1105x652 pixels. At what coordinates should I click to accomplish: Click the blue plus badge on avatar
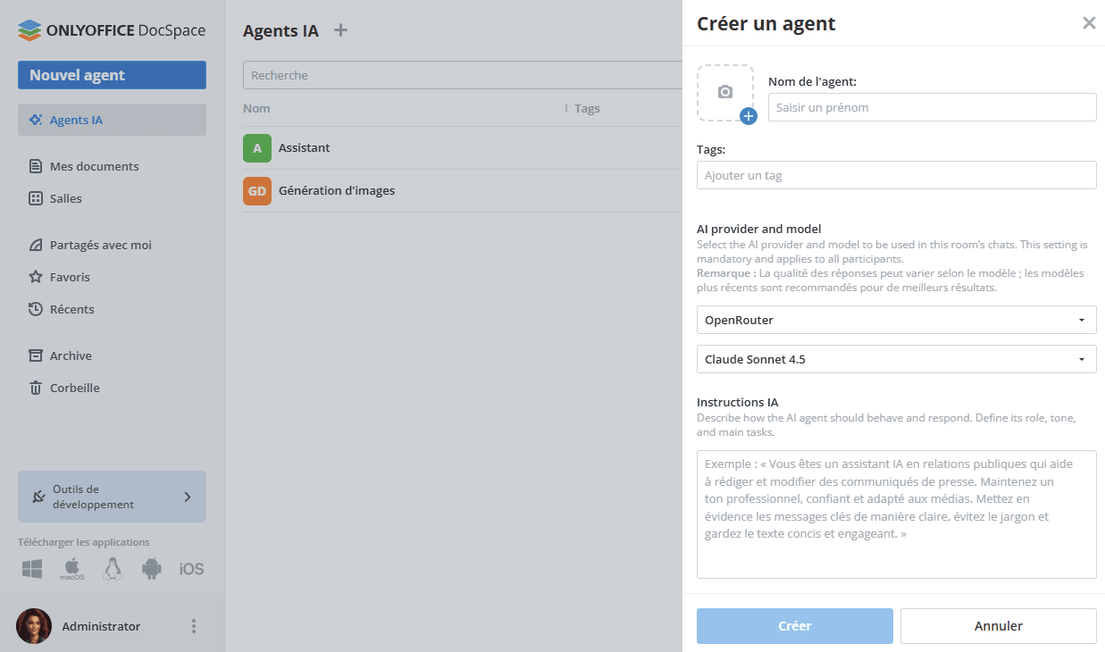(749, 116)
